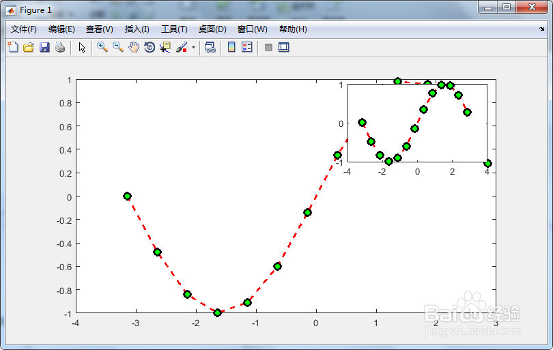Screen dimensions: 553x350
Task: Save figure using the floppy disk icon
Action: click(44, 47)
